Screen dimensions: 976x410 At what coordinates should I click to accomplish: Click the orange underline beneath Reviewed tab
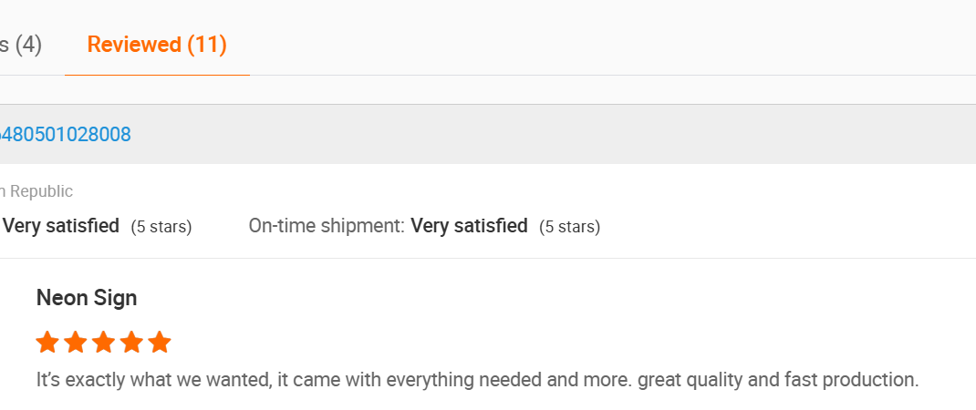click(157, 75)
